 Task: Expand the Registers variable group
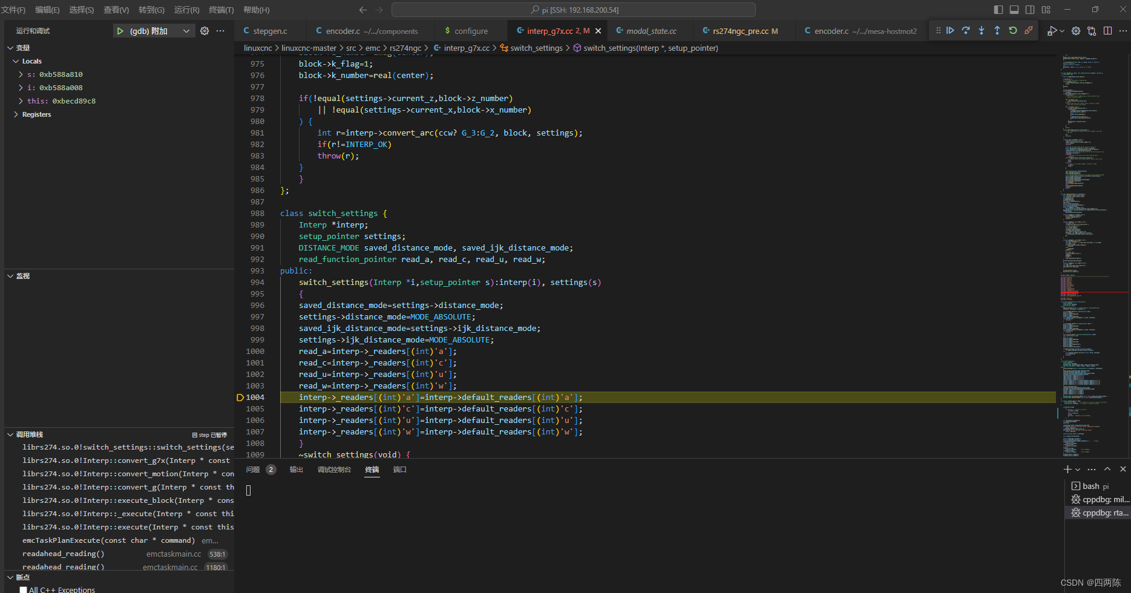tap(16, 114)
